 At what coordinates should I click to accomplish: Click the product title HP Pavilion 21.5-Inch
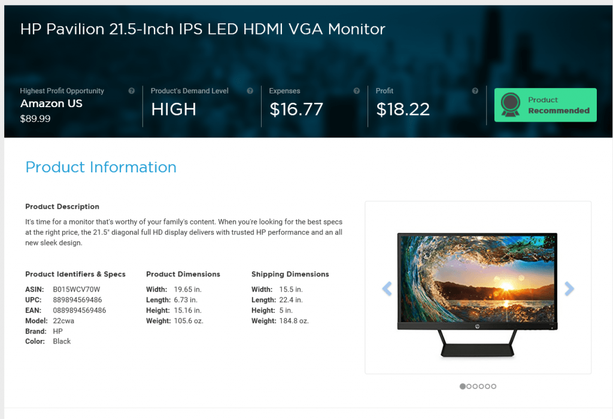pos(202,29)
